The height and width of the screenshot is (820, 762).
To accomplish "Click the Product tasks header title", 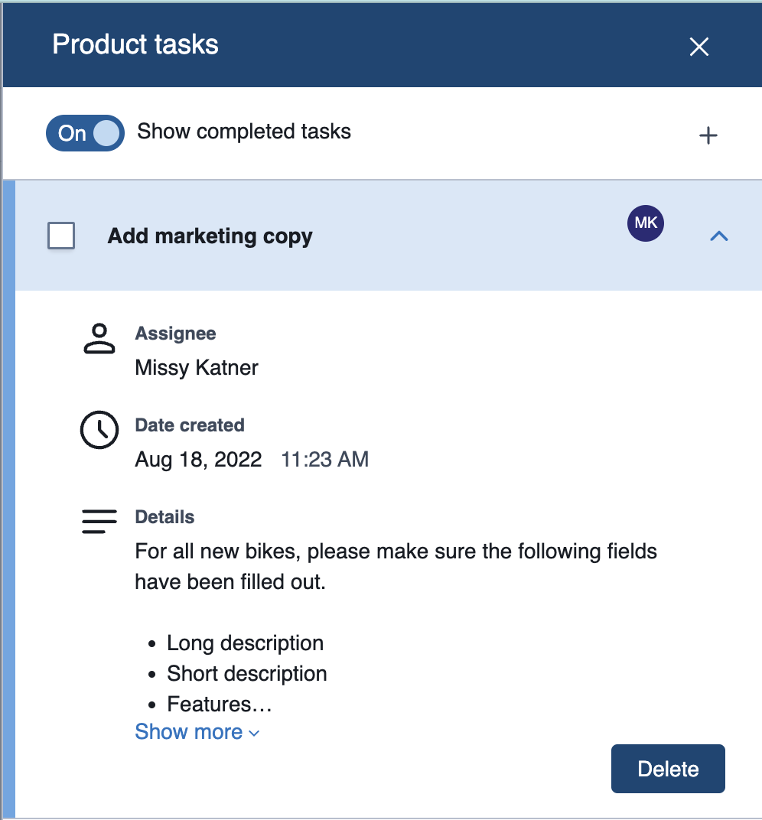I will click(135, 44).
